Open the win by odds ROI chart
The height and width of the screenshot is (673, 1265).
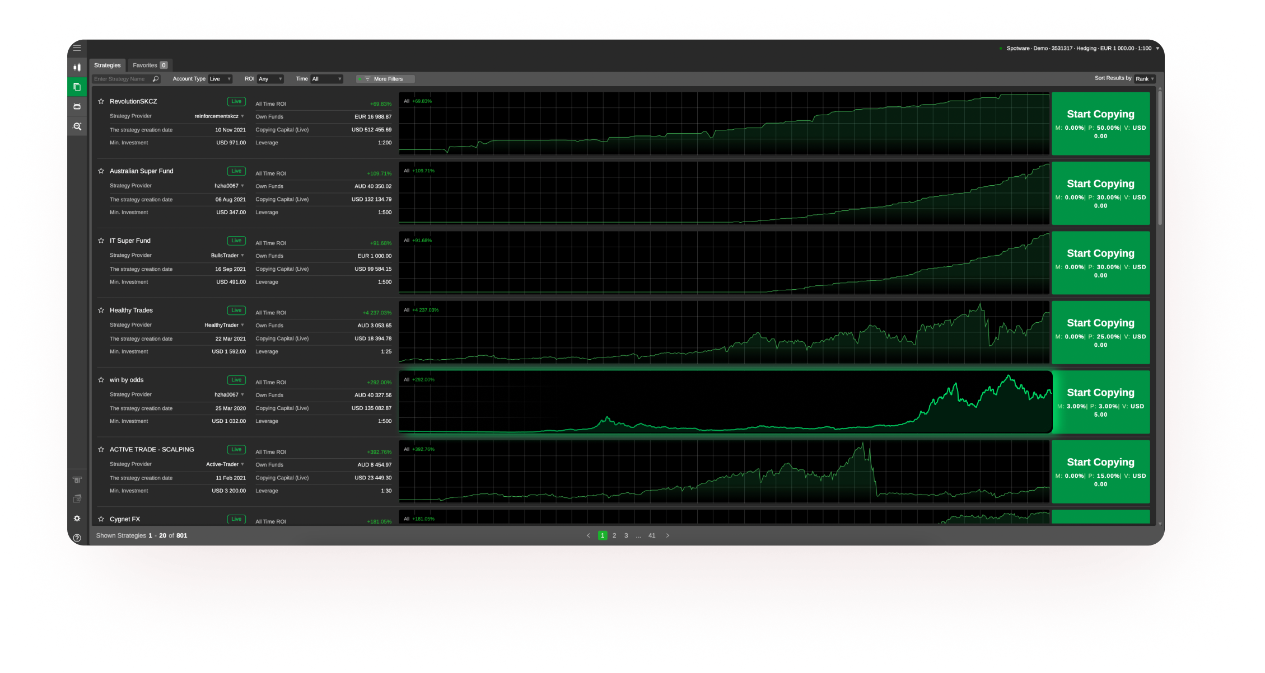pos(725,402)
